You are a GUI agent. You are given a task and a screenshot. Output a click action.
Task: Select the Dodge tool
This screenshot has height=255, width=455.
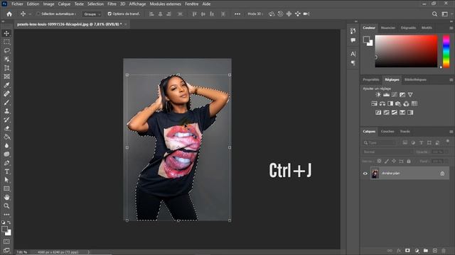coord(6,154)
